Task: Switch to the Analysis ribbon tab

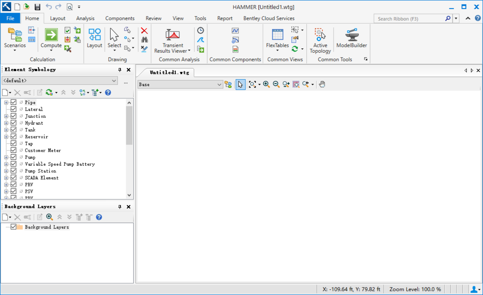Action: coord(85,19)
